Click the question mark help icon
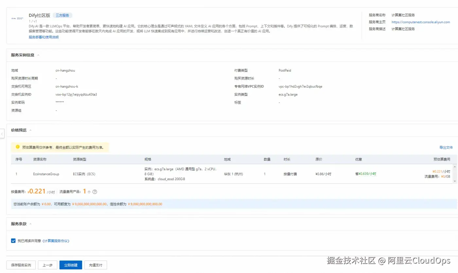Viewport: 458px width, 273px height. 95,192
